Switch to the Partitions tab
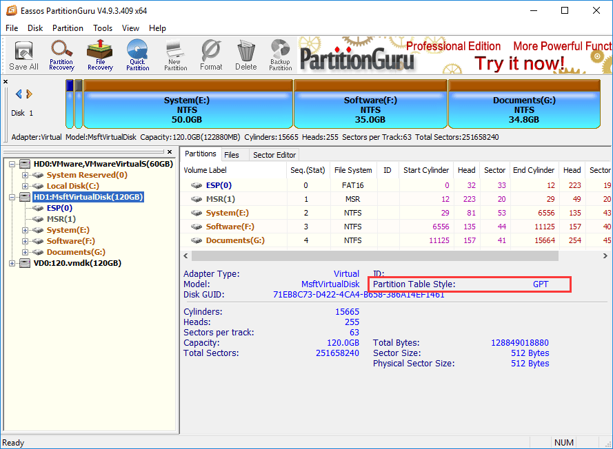613x449 pixels. [x=201, y=154]
